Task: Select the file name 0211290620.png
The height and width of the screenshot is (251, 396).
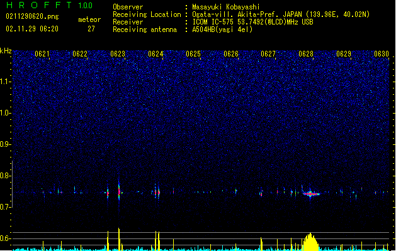Action: (32, 16)
